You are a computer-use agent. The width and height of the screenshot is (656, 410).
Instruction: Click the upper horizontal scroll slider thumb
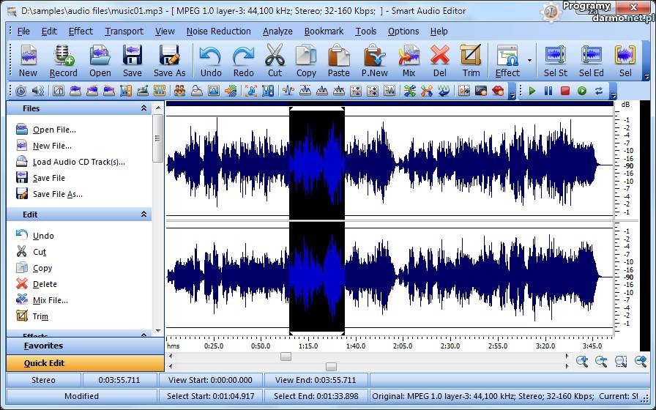pyautogui.click(x=286, y=357)
